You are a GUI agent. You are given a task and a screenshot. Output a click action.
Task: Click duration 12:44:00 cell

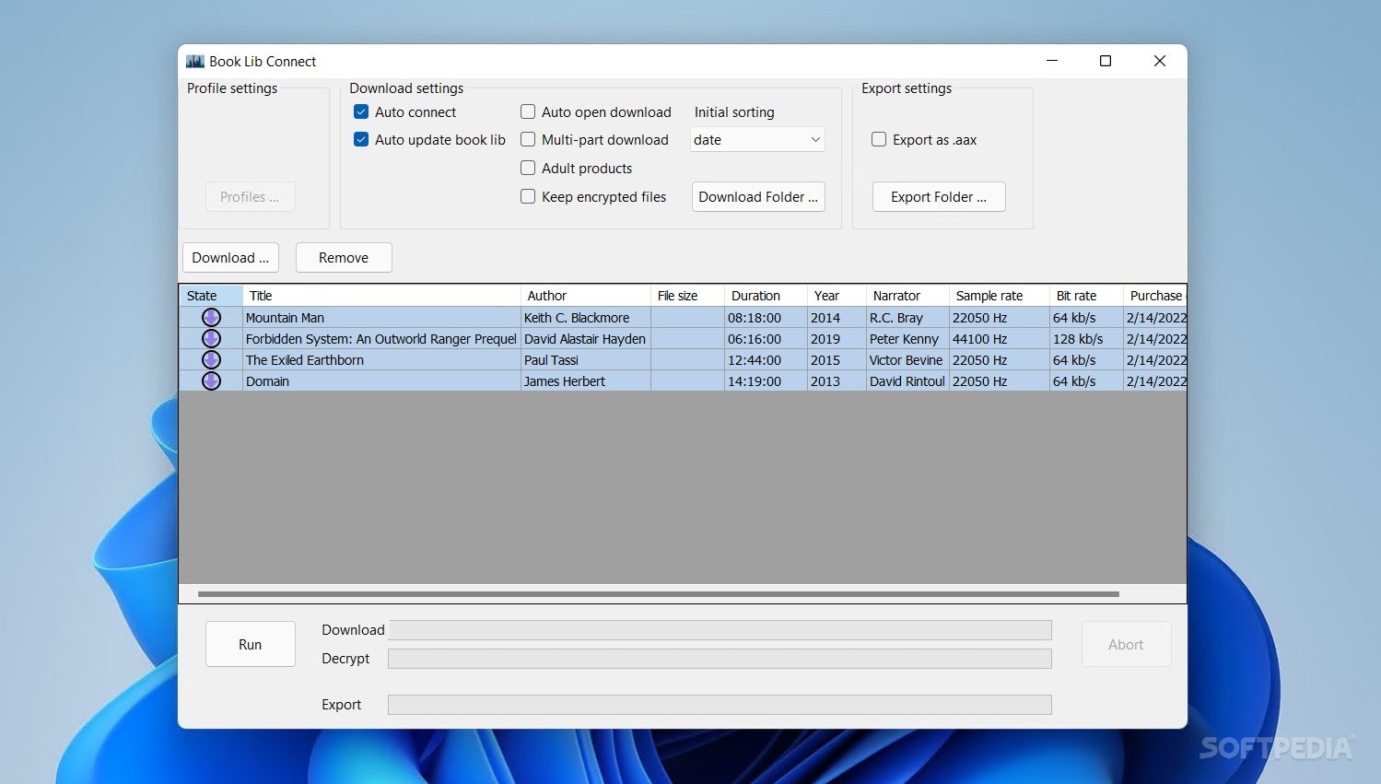(x=766, y=360)
